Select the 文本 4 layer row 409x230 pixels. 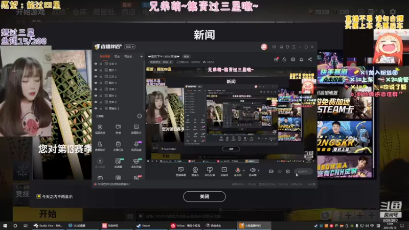[119, 63]
